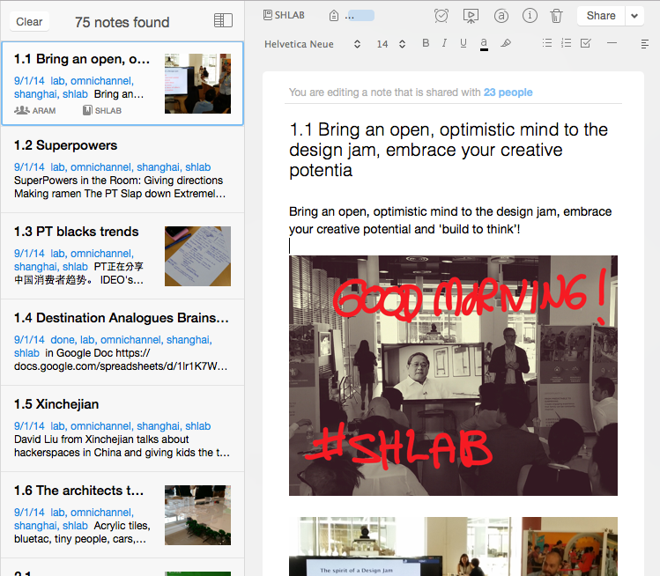Open note 1.4 Destination Analogues Brains
660x576 pixels.
[122, 342]
